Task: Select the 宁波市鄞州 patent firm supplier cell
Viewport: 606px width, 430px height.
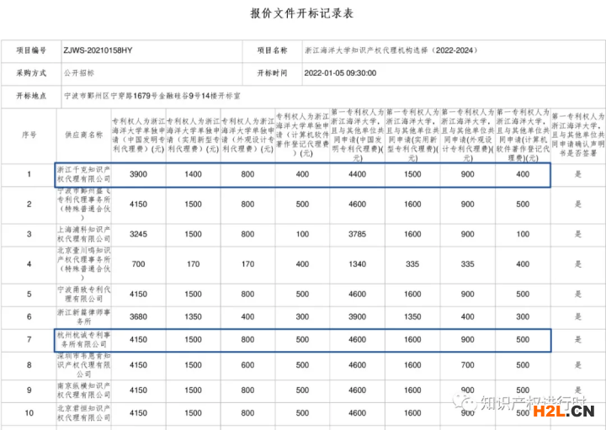Action: (x=84, y=204)
